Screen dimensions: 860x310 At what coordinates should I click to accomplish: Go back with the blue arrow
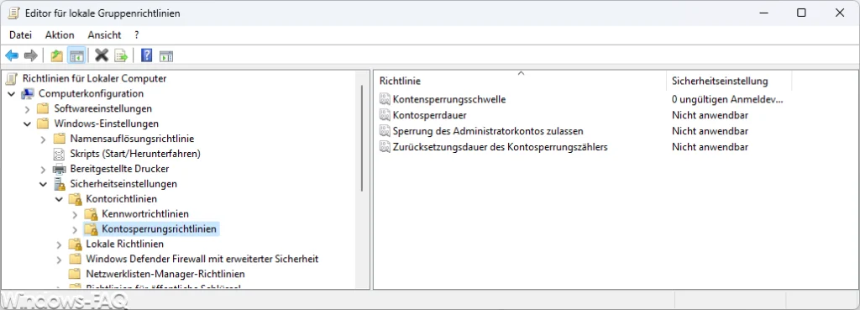click(x=12, y=55)
